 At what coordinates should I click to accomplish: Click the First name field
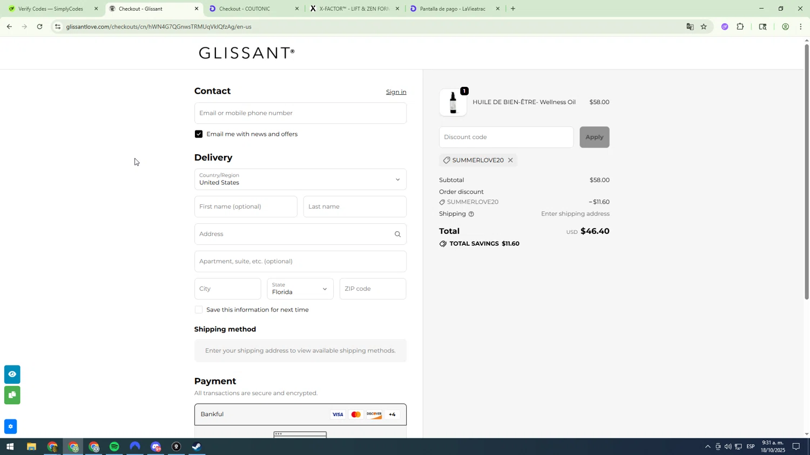pyautogui.click(x=246, y=207)
